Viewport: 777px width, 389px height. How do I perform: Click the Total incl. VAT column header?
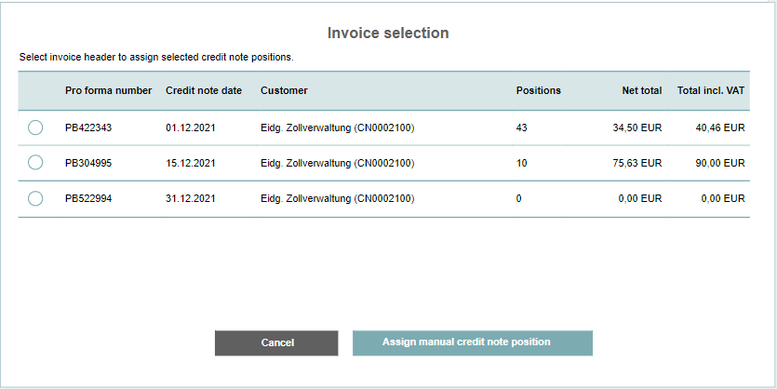pos(711,91)
